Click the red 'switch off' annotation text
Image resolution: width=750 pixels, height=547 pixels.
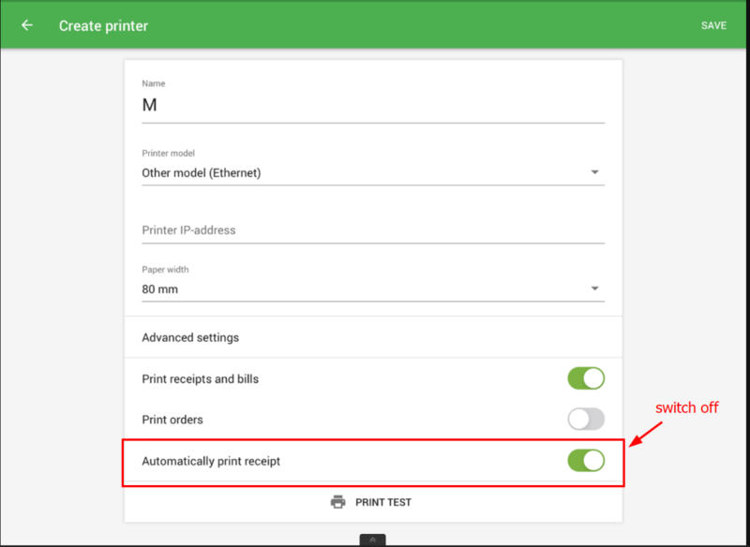coord(686,407)
